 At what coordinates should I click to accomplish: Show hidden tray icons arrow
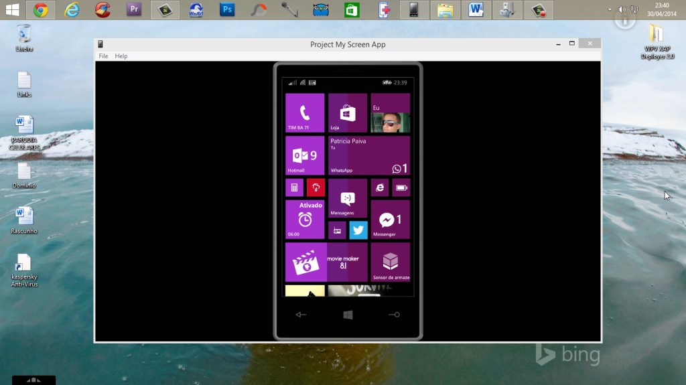coord(610,9)
